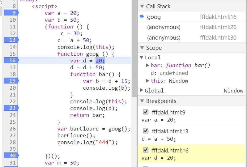Screen dimensions: 247x167
Task: Expand the bar function variable
Action: click(148, 65)
